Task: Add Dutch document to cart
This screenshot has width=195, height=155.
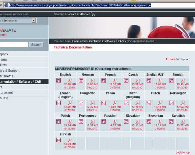Action: [x=149, y=103]
